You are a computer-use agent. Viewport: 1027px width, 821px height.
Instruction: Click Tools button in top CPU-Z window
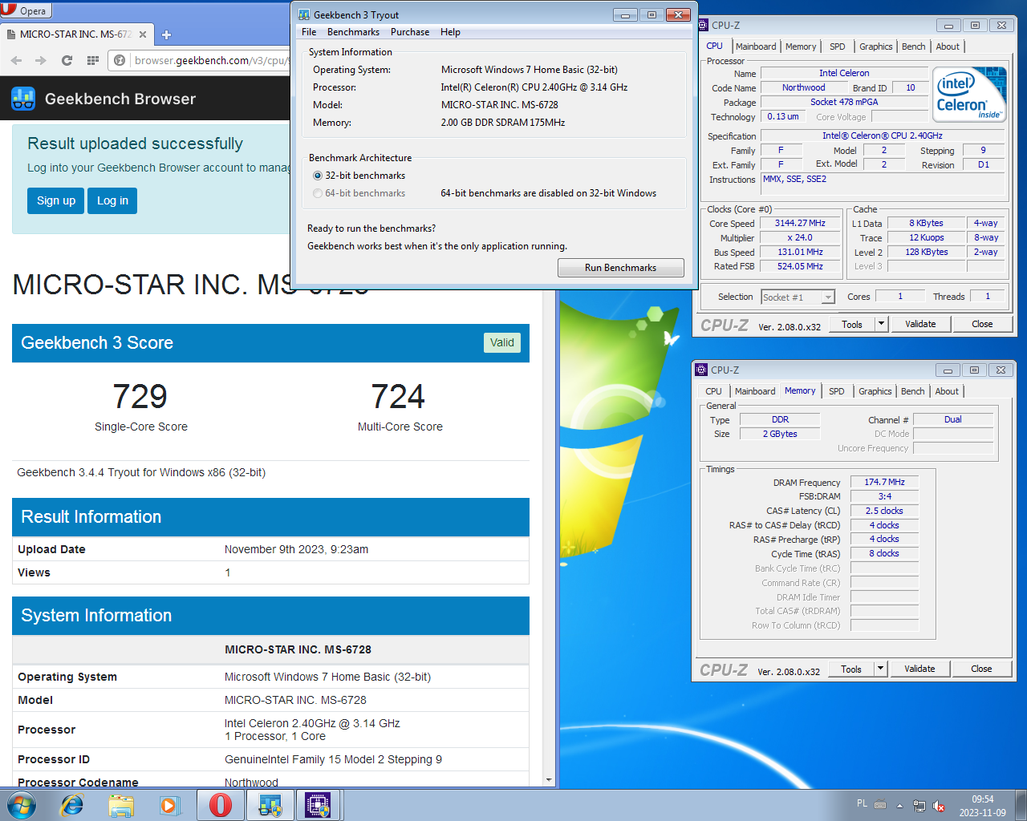[852, 324]
